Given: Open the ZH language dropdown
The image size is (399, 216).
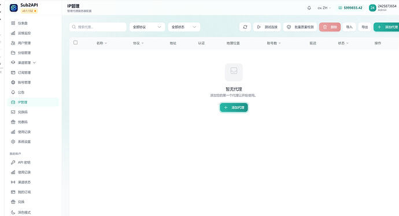Looking at the screenshot, I should [x=324, y=8].
